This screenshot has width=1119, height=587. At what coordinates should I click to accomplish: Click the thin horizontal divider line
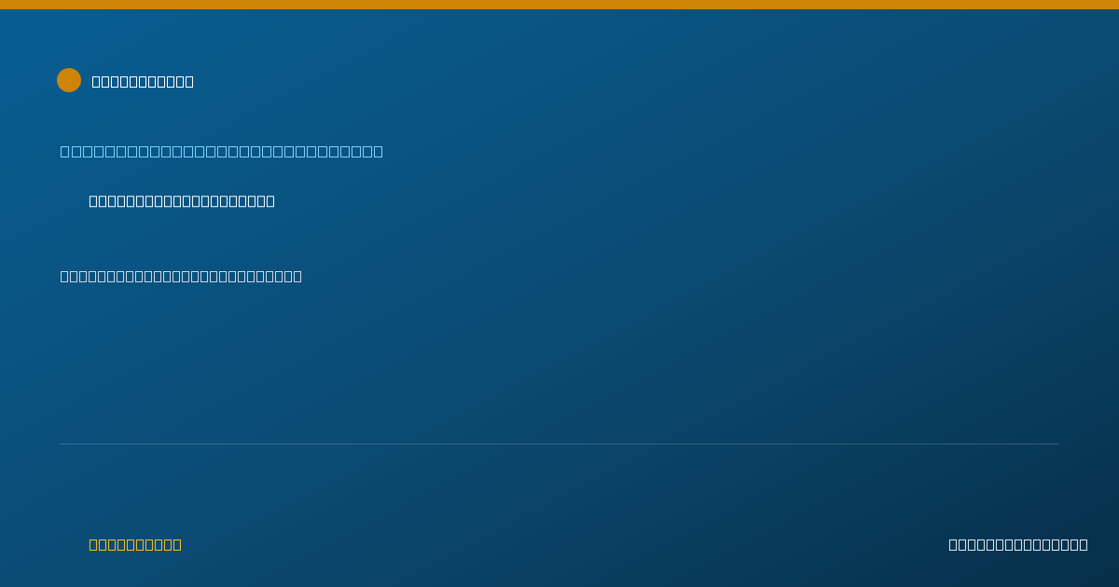coord(559,444)
